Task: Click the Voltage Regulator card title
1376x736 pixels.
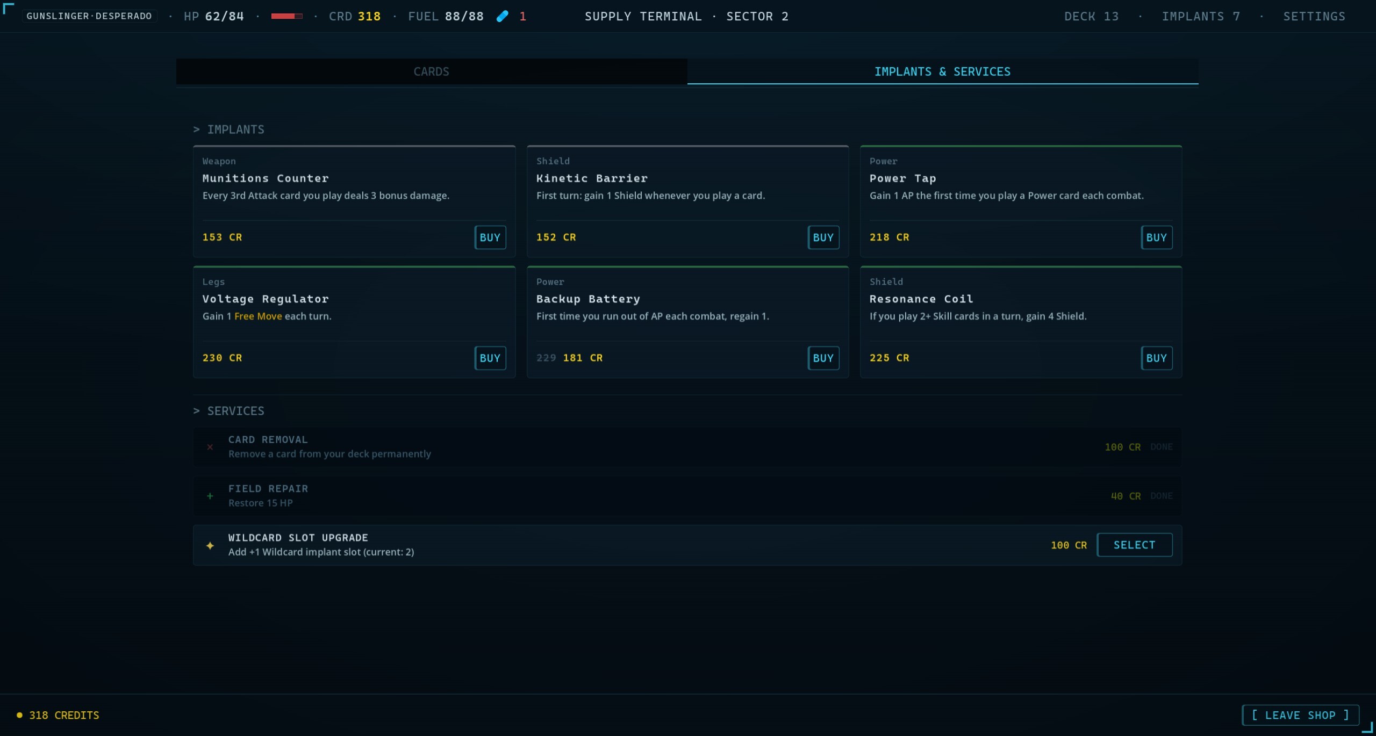Action: [x=266, y=299]
